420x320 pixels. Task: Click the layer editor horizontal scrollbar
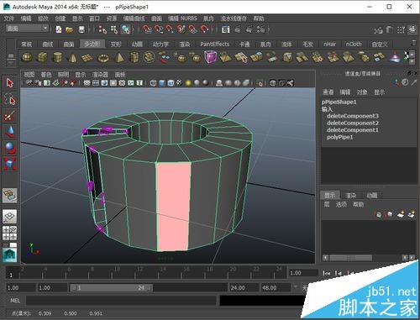369,258
